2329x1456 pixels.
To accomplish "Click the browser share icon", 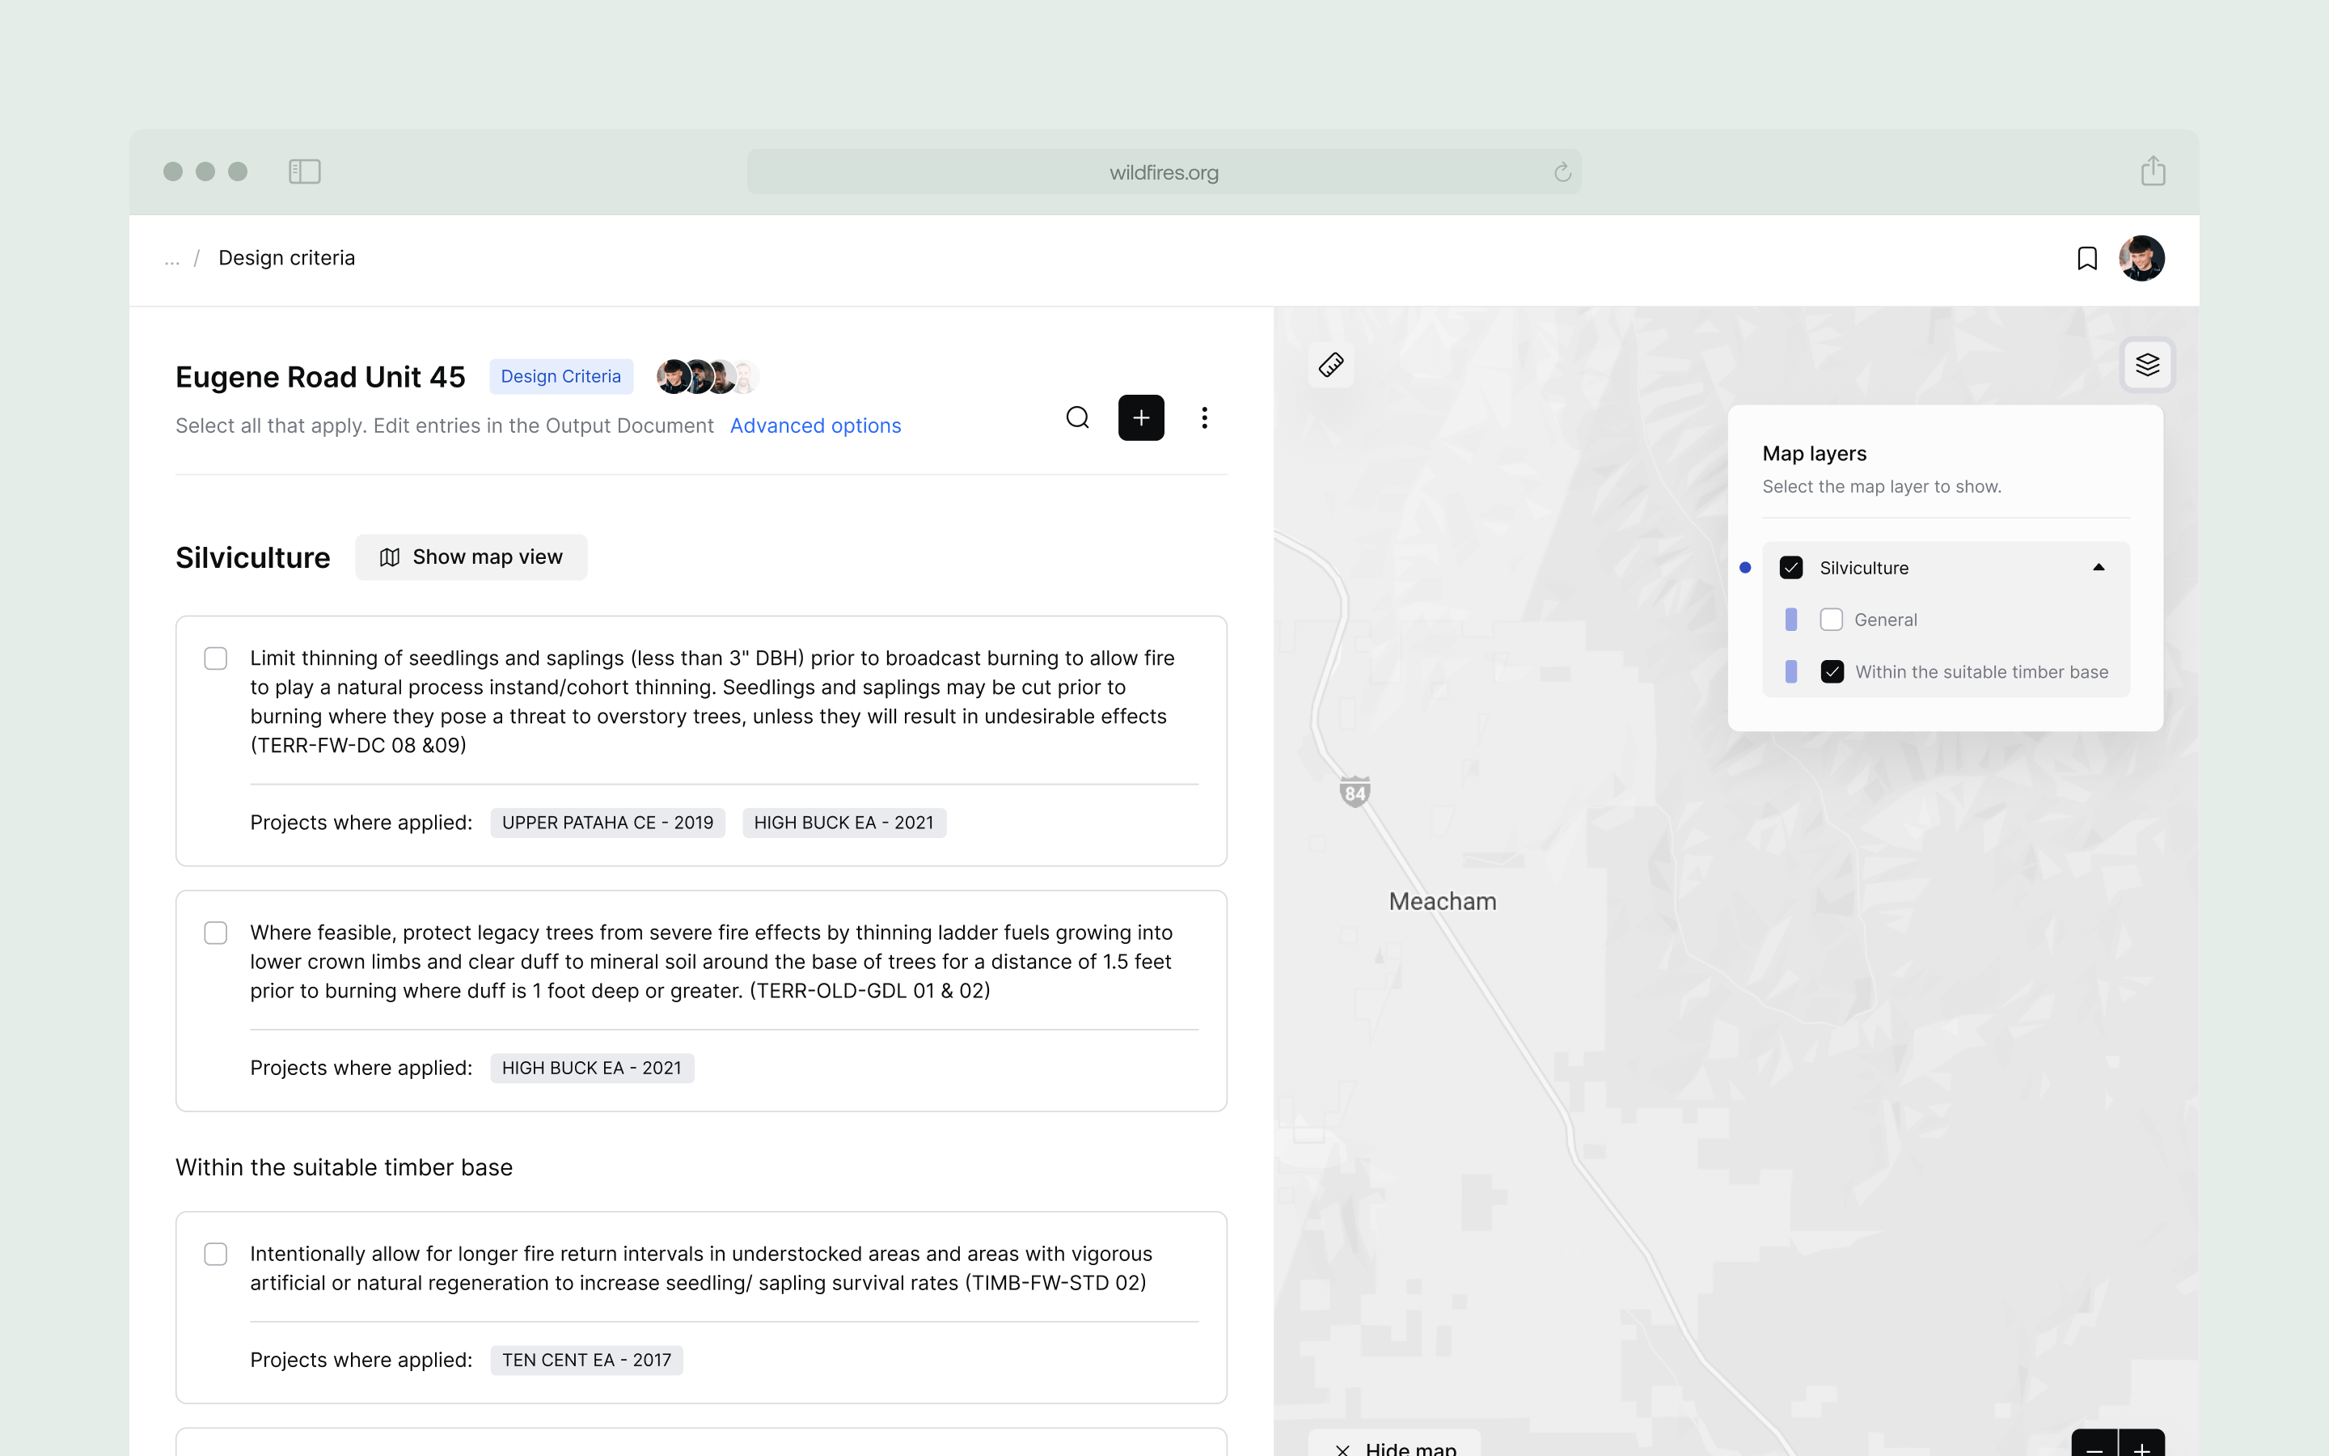I will click(x=2153, y=171).
